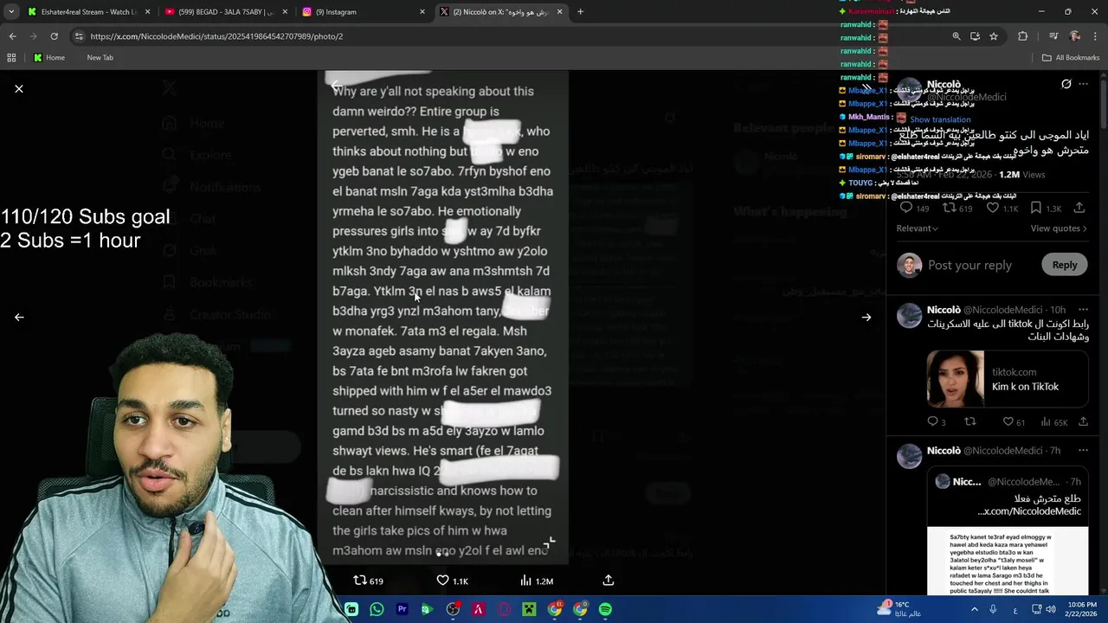Repost the 10h reply by Niccolò

click(970, 422)
